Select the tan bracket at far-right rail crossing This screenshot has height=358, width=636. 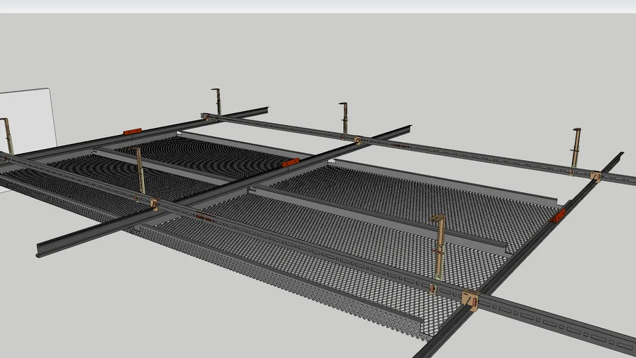pos(595,176)
